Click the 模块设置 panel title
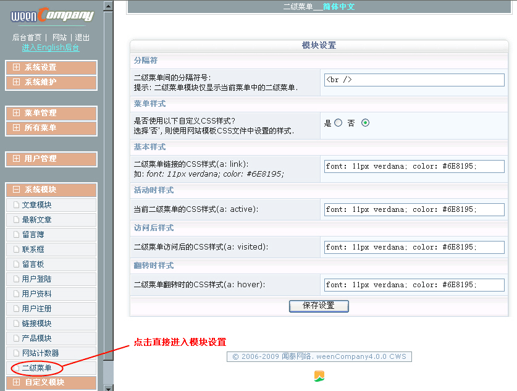Image resolution: width=517 pixels, height=391 pixels. 319,46
